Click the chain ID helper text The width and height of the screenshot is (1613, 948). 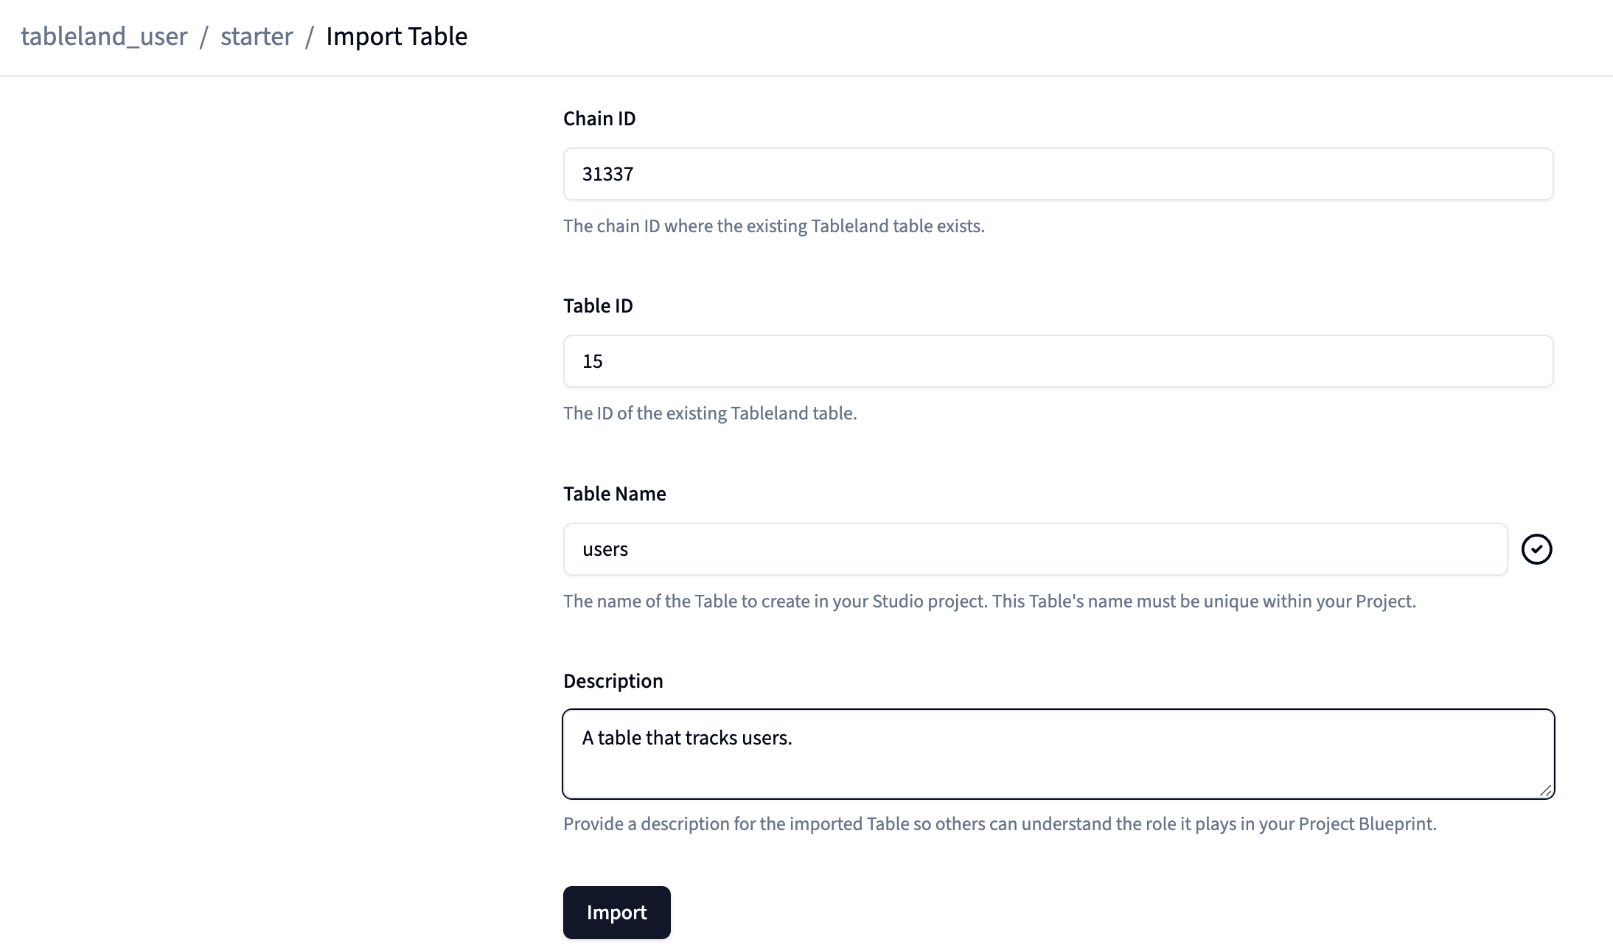773,226
